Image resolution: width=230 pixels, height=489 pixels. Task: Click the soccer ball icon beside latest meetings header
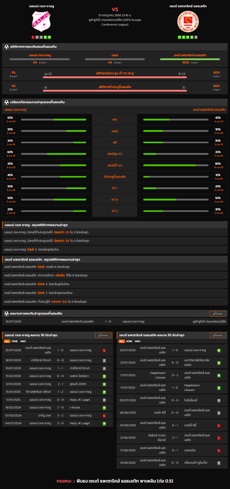coord(7,314)
